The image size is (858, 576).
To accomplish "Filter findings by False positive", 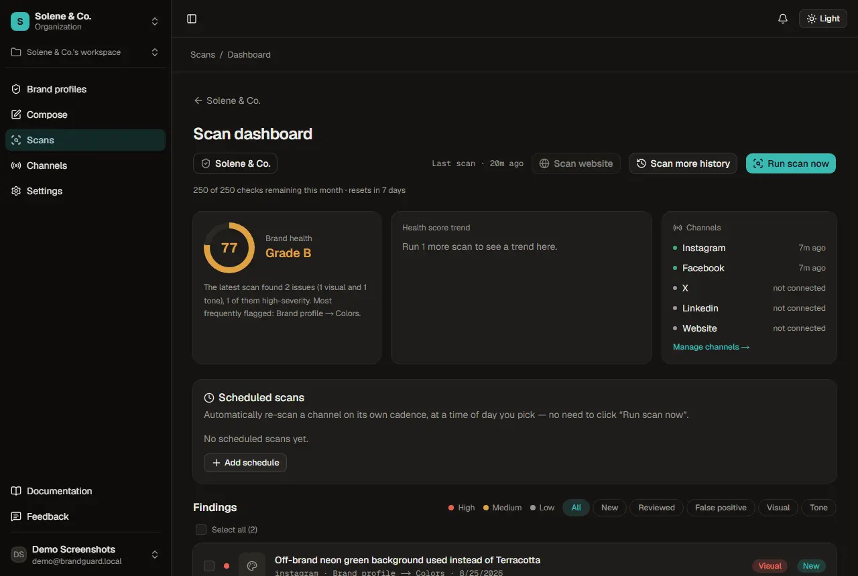I will (721, 508).
